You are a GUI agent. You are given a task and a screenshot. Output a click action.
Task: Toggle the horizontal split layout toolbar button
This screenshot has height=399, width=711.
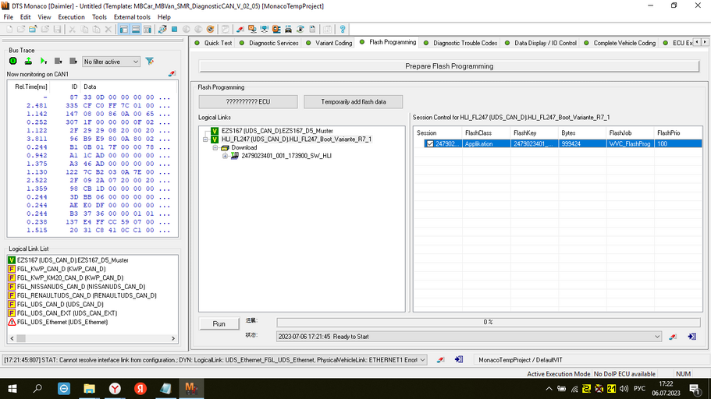point(136,30)
